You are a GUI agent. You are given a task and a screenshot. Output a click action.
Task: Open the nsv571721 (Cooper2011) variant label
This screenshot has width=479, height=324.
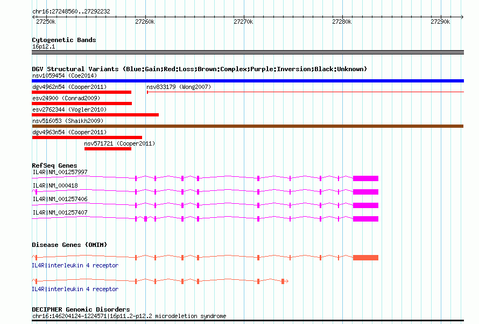119,143
